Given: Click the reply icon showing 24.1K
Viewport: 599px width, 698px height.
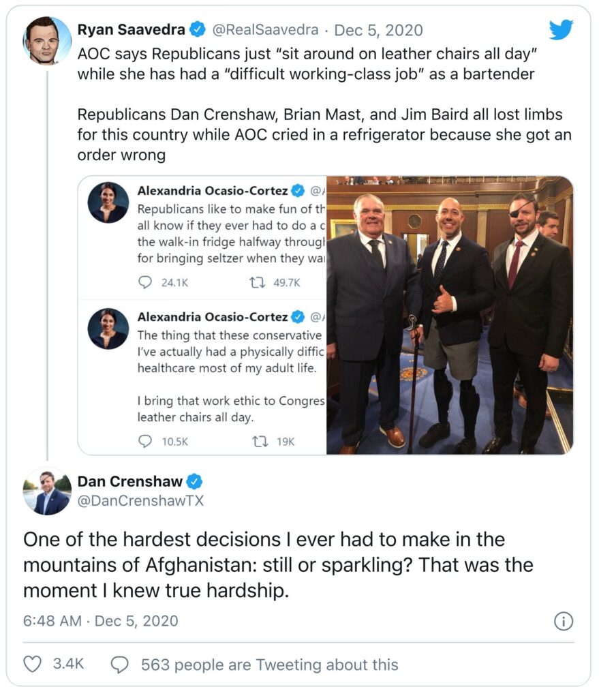Looking at the screenshot, I should (145, 282).
